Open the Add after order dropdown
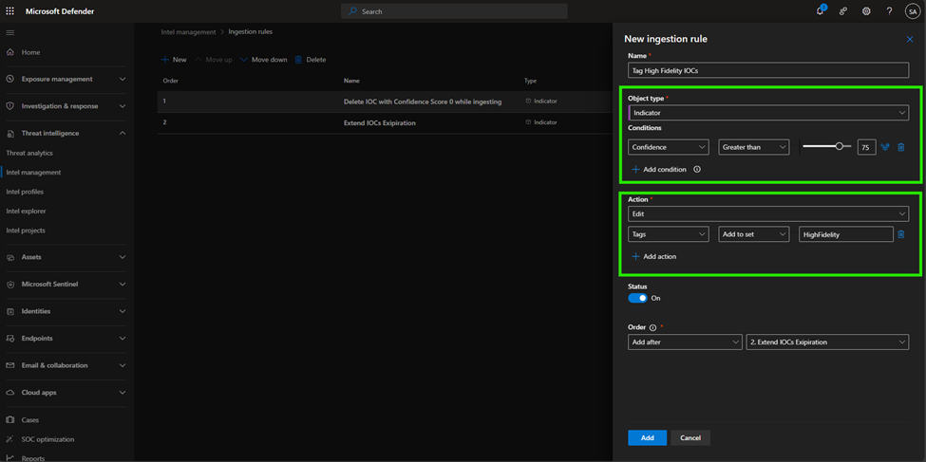This screenshot has width=926, height=462. coord(685,342)
